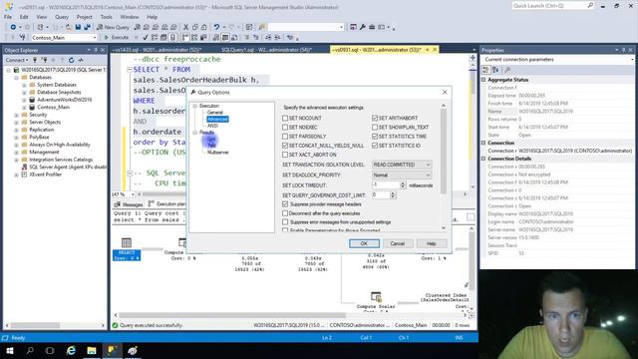Collapse Aggregate Status section in Properties

coord(483,80)
